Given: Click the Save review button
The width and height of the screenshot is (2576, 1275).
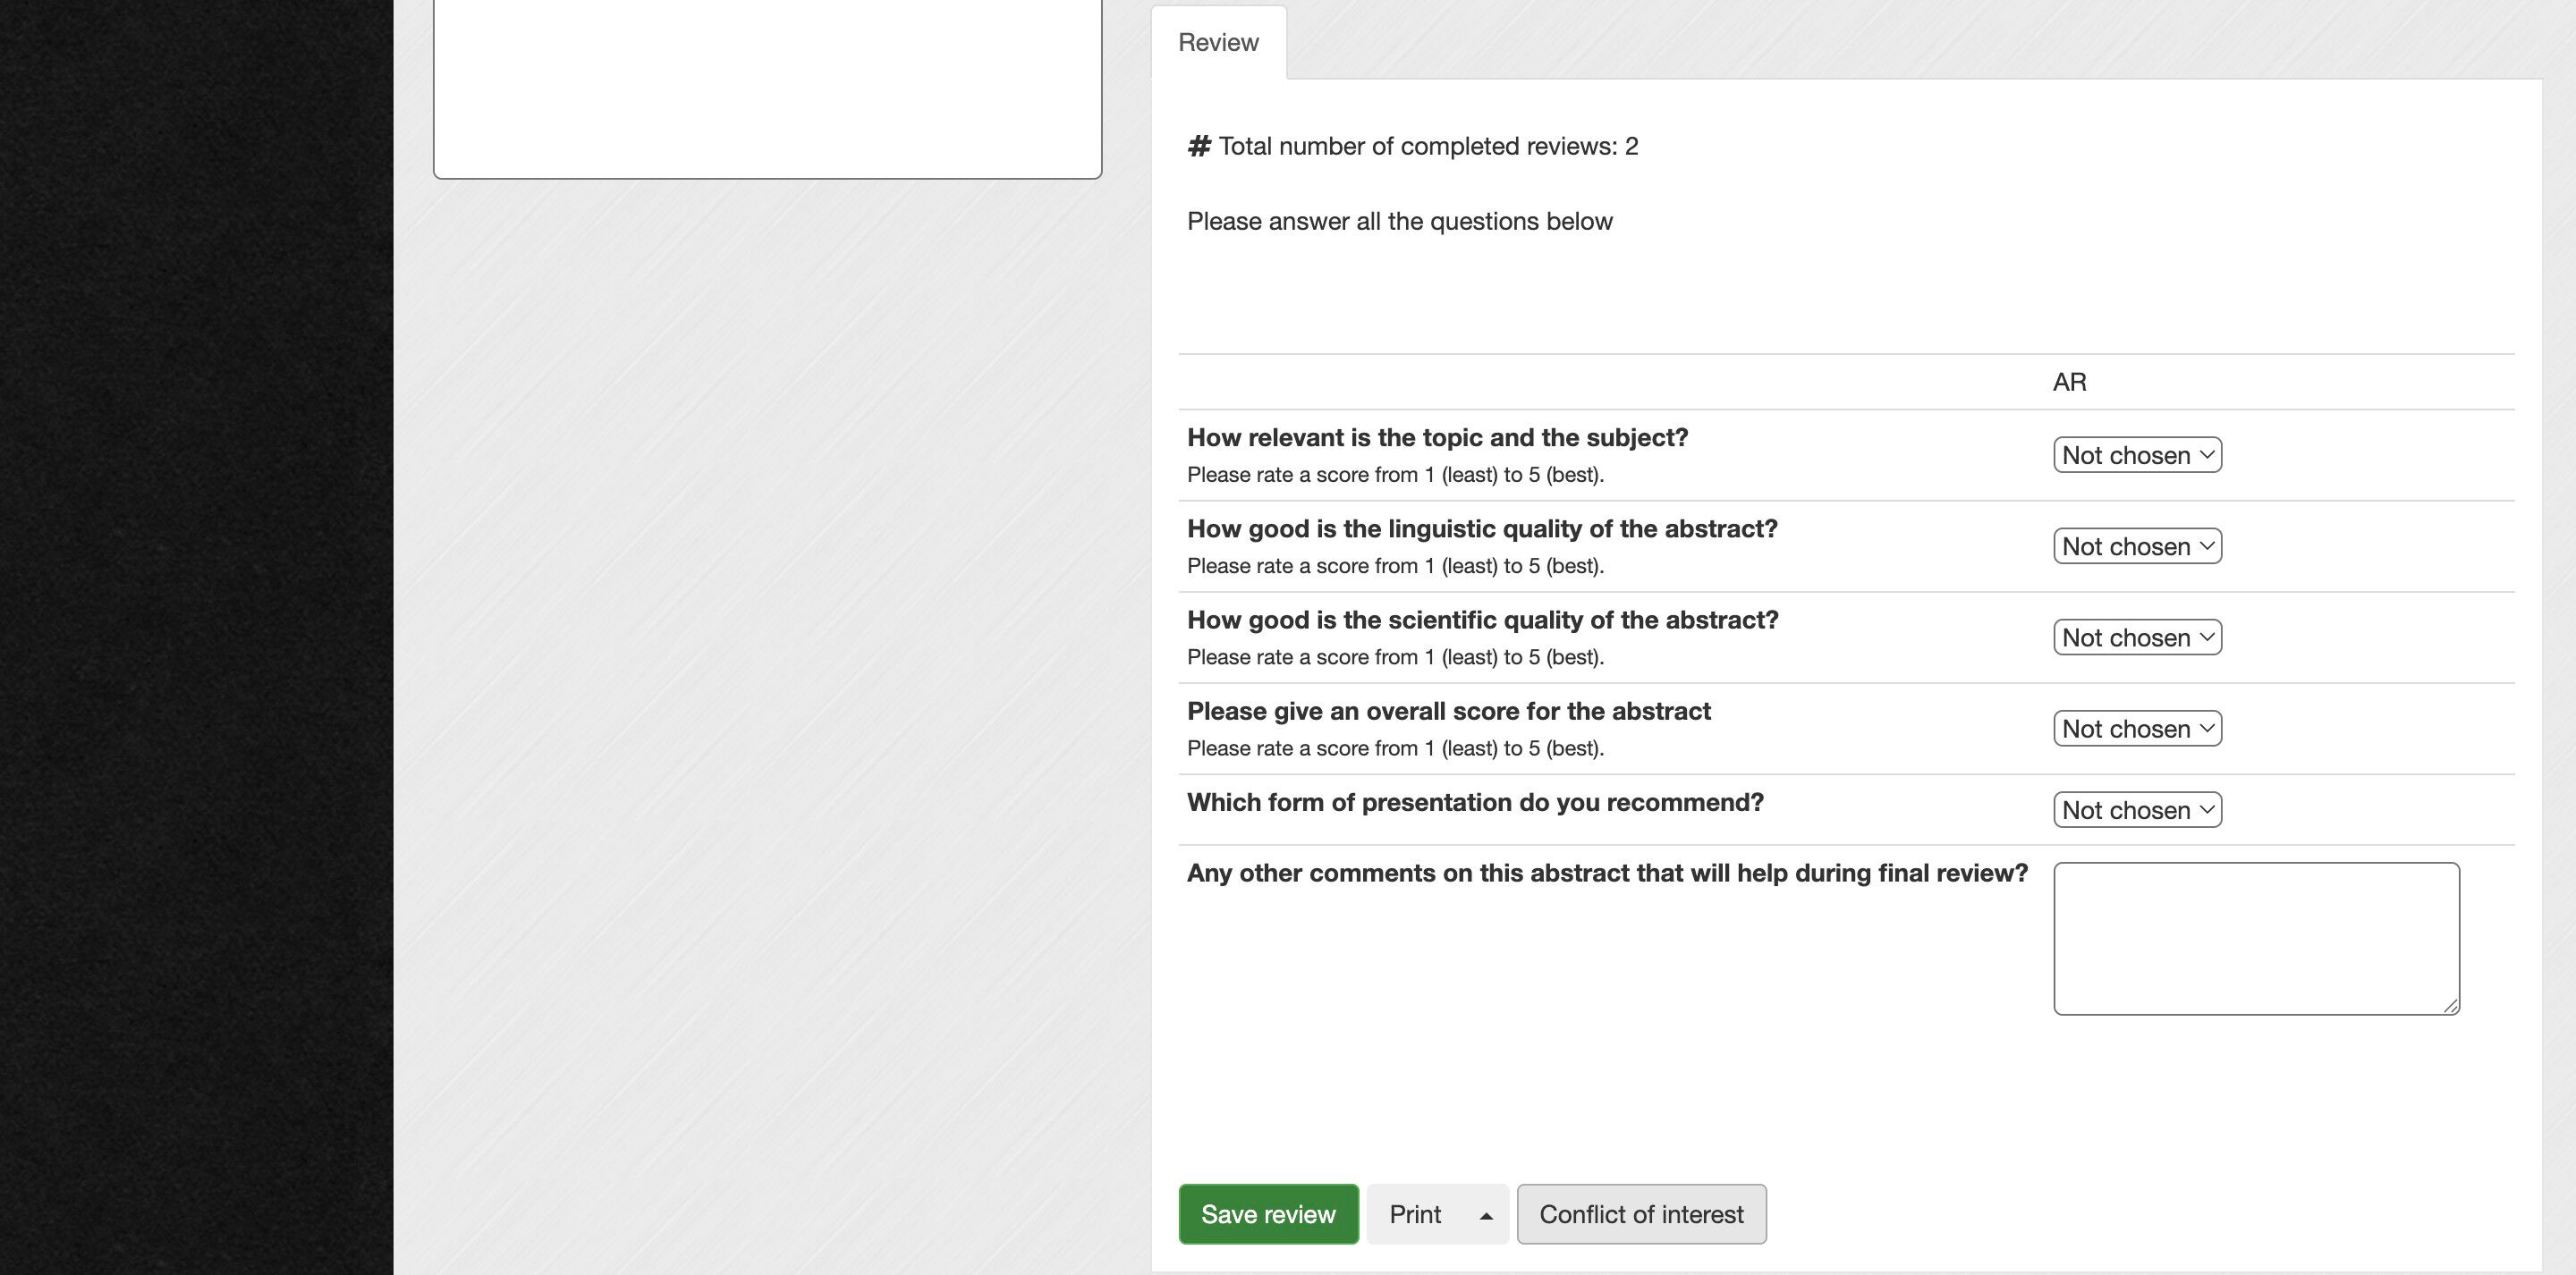Looking at the screenshot, I should 1268,1214.
